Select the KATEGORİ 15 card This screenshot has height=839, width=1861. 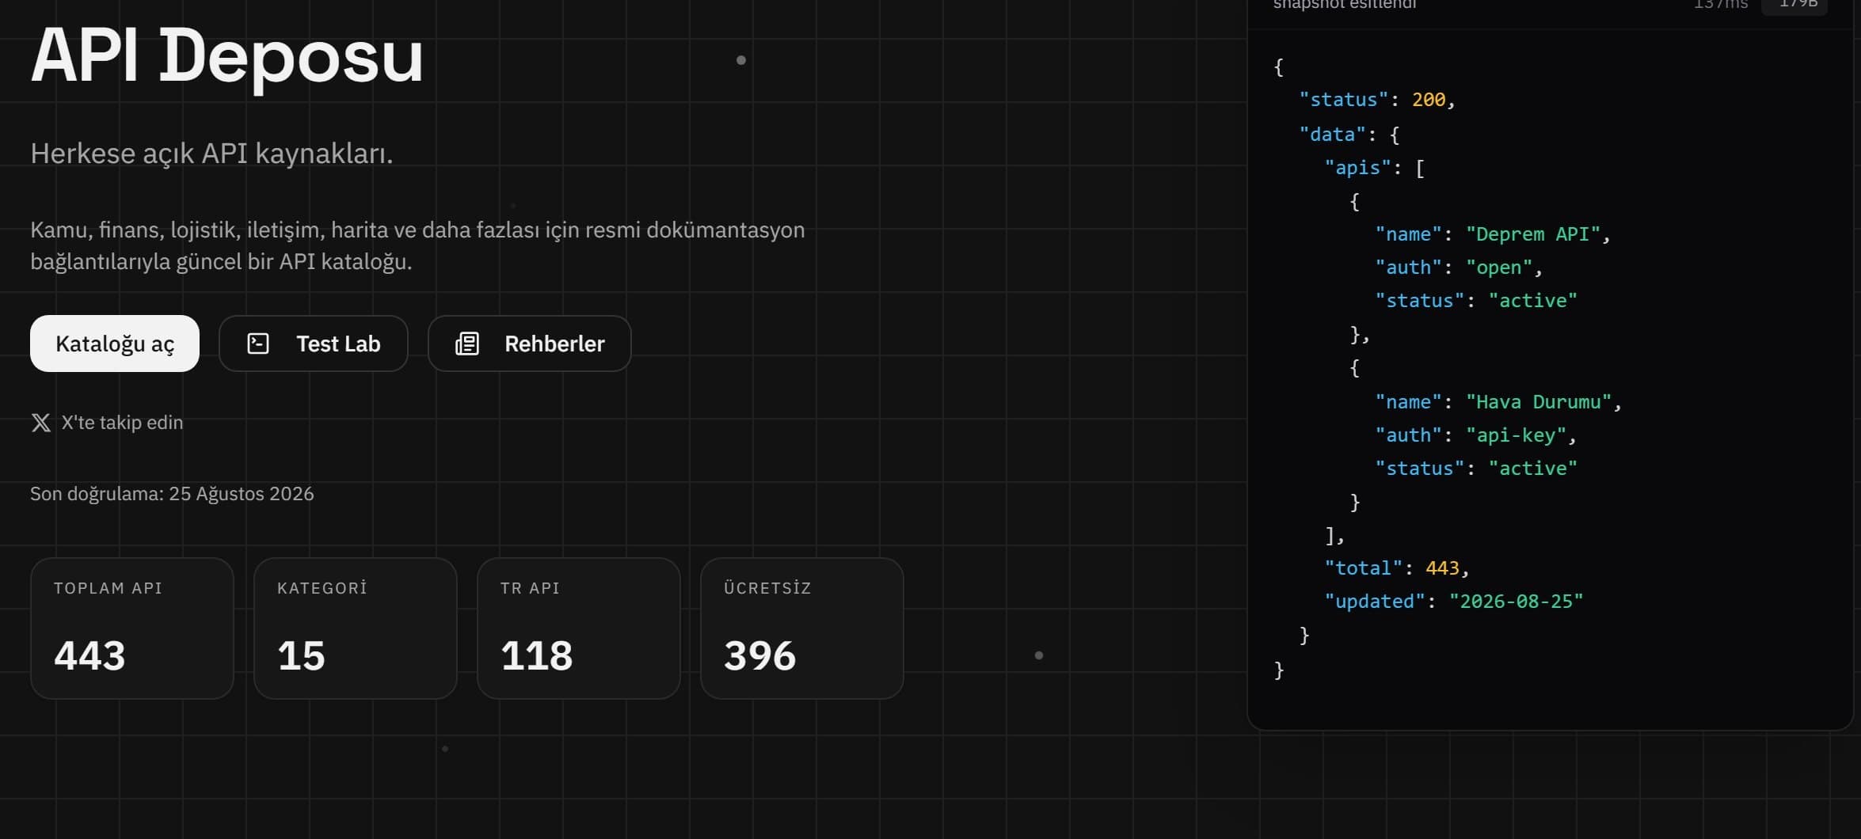coord(356,628)
